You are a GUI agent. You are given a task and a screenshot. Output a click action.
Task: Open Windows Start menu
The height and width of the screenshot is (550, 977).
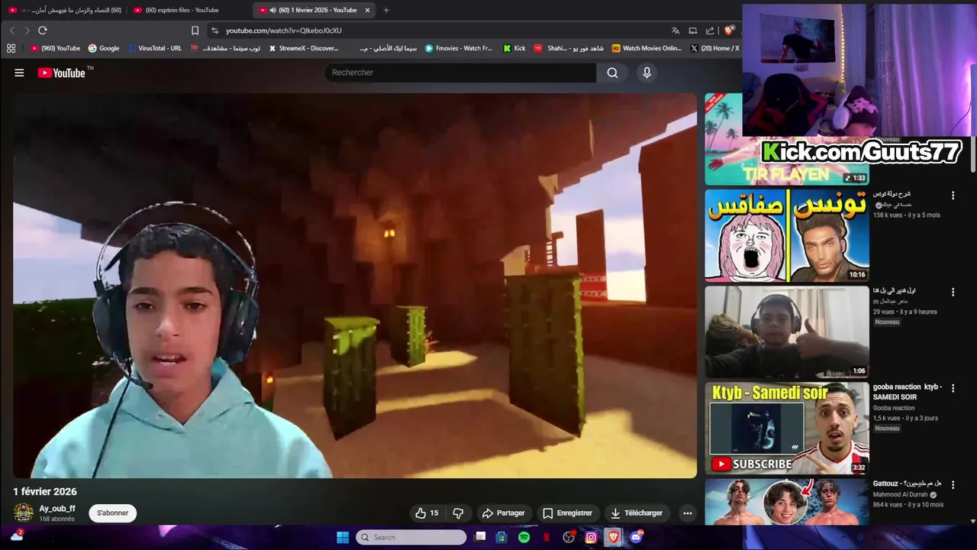tap(343, 537)
